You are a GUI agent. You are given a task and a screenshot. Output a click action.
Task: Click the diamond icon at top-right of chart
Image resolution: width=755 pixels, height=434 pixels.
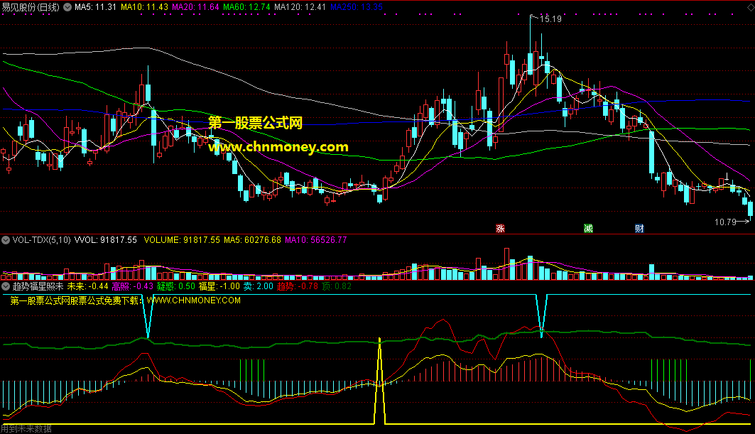pyautogui.click(x=750, y=7)
